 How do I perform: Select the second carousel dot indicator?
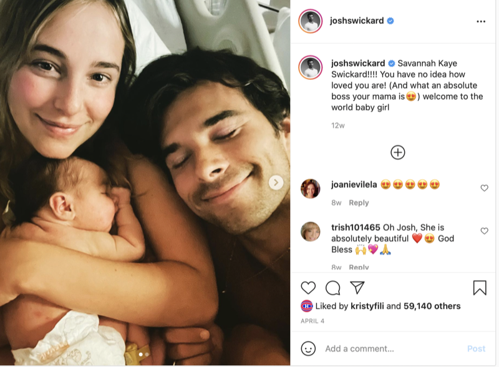[x=147, y=355]
